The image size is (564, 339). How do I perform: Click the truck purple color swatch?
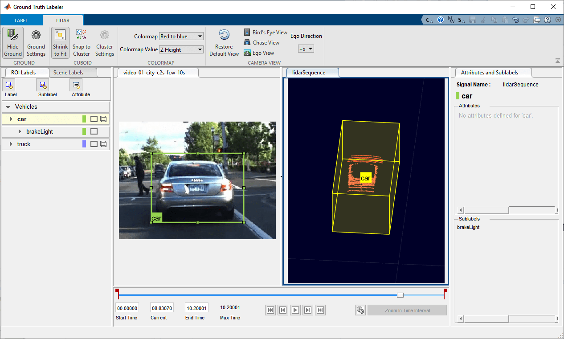point(84,144)
